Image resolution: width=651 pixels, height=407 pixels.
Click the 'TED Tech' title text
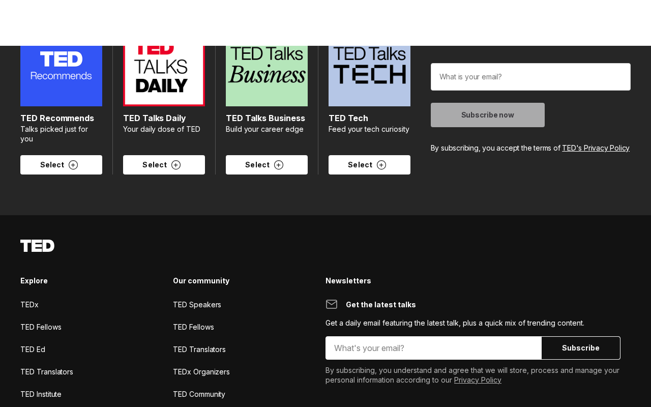pyautogui.click(x=348, y=118)
